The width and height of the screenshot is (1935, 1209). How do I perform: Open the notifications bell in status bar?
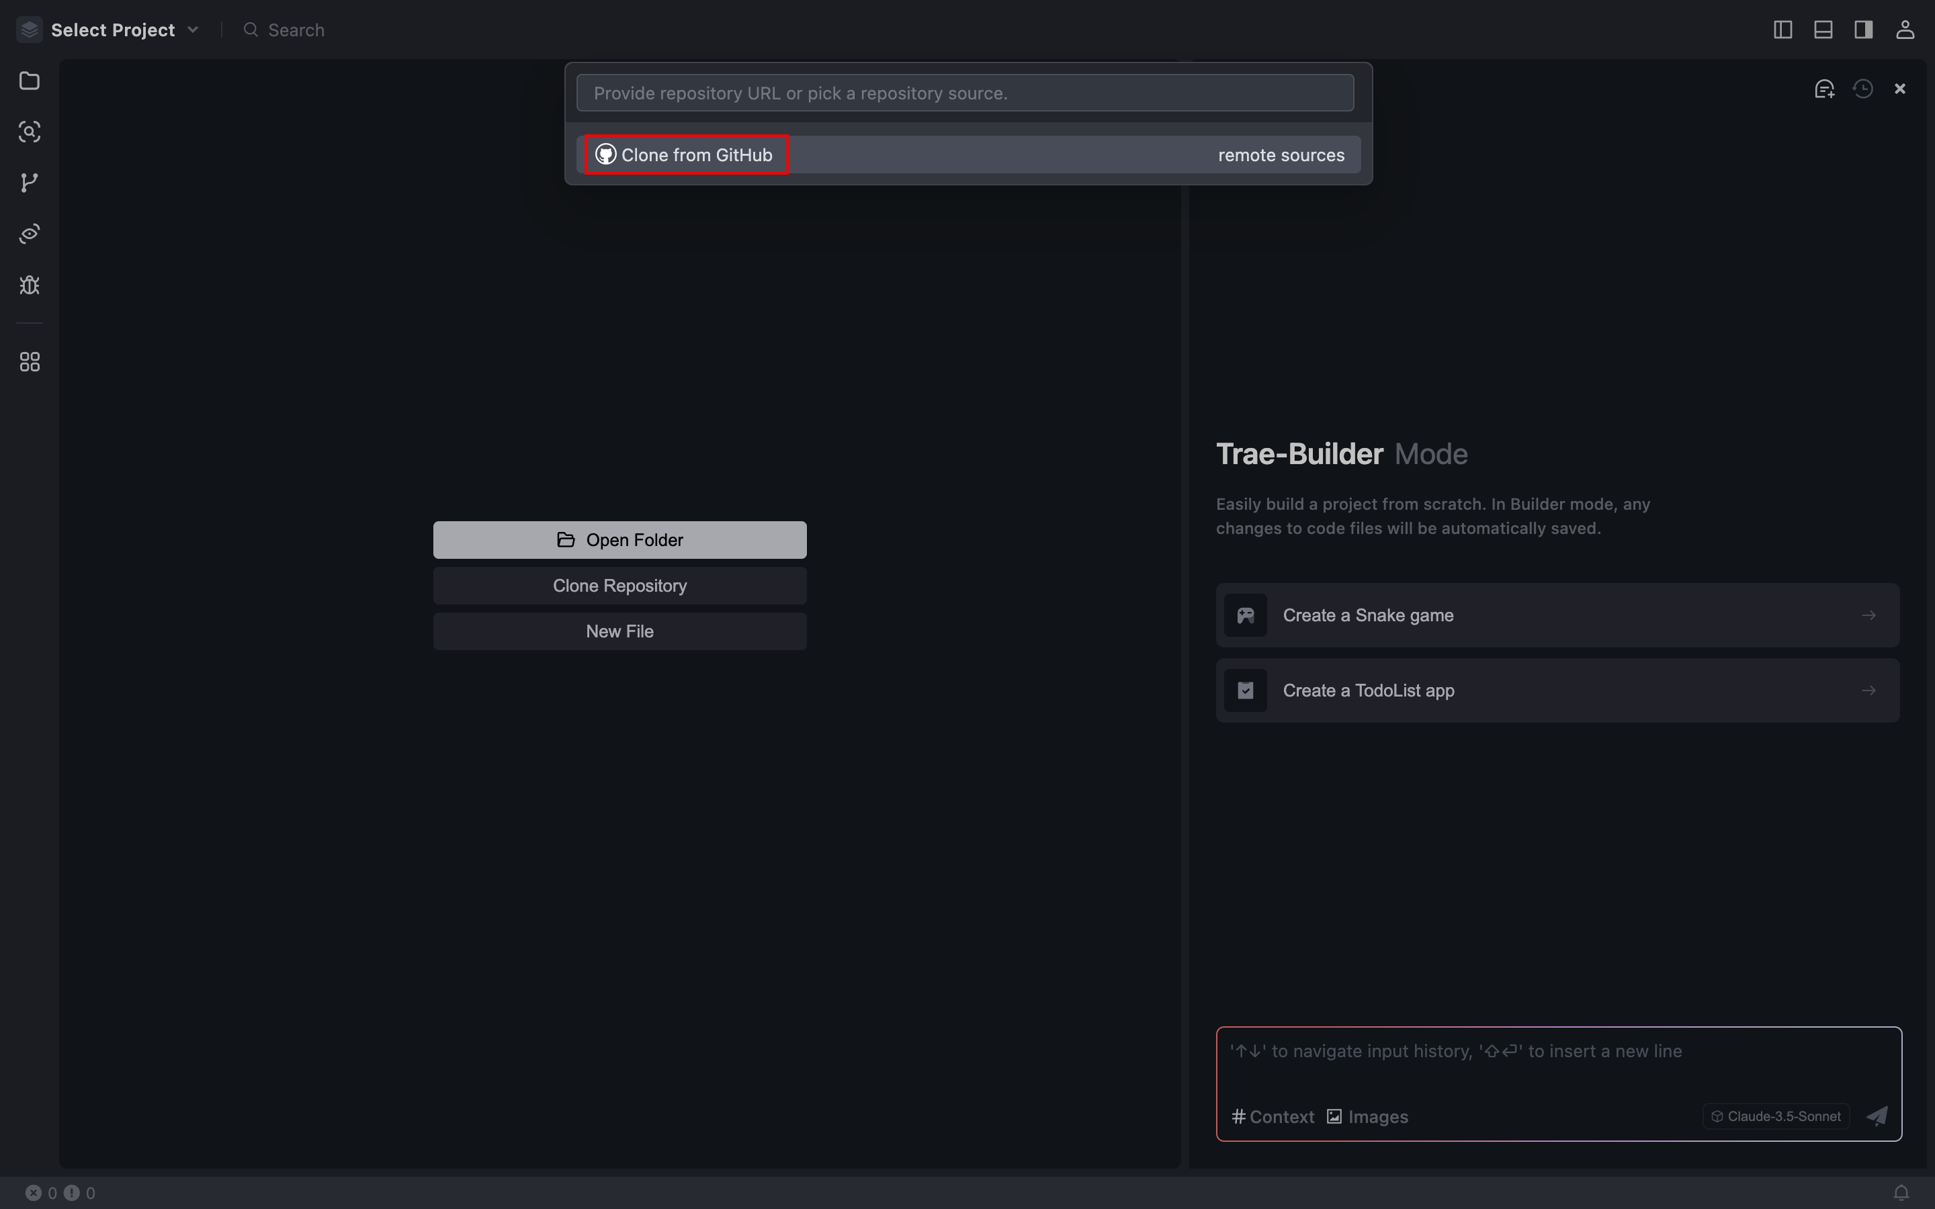point(1901,1193)
